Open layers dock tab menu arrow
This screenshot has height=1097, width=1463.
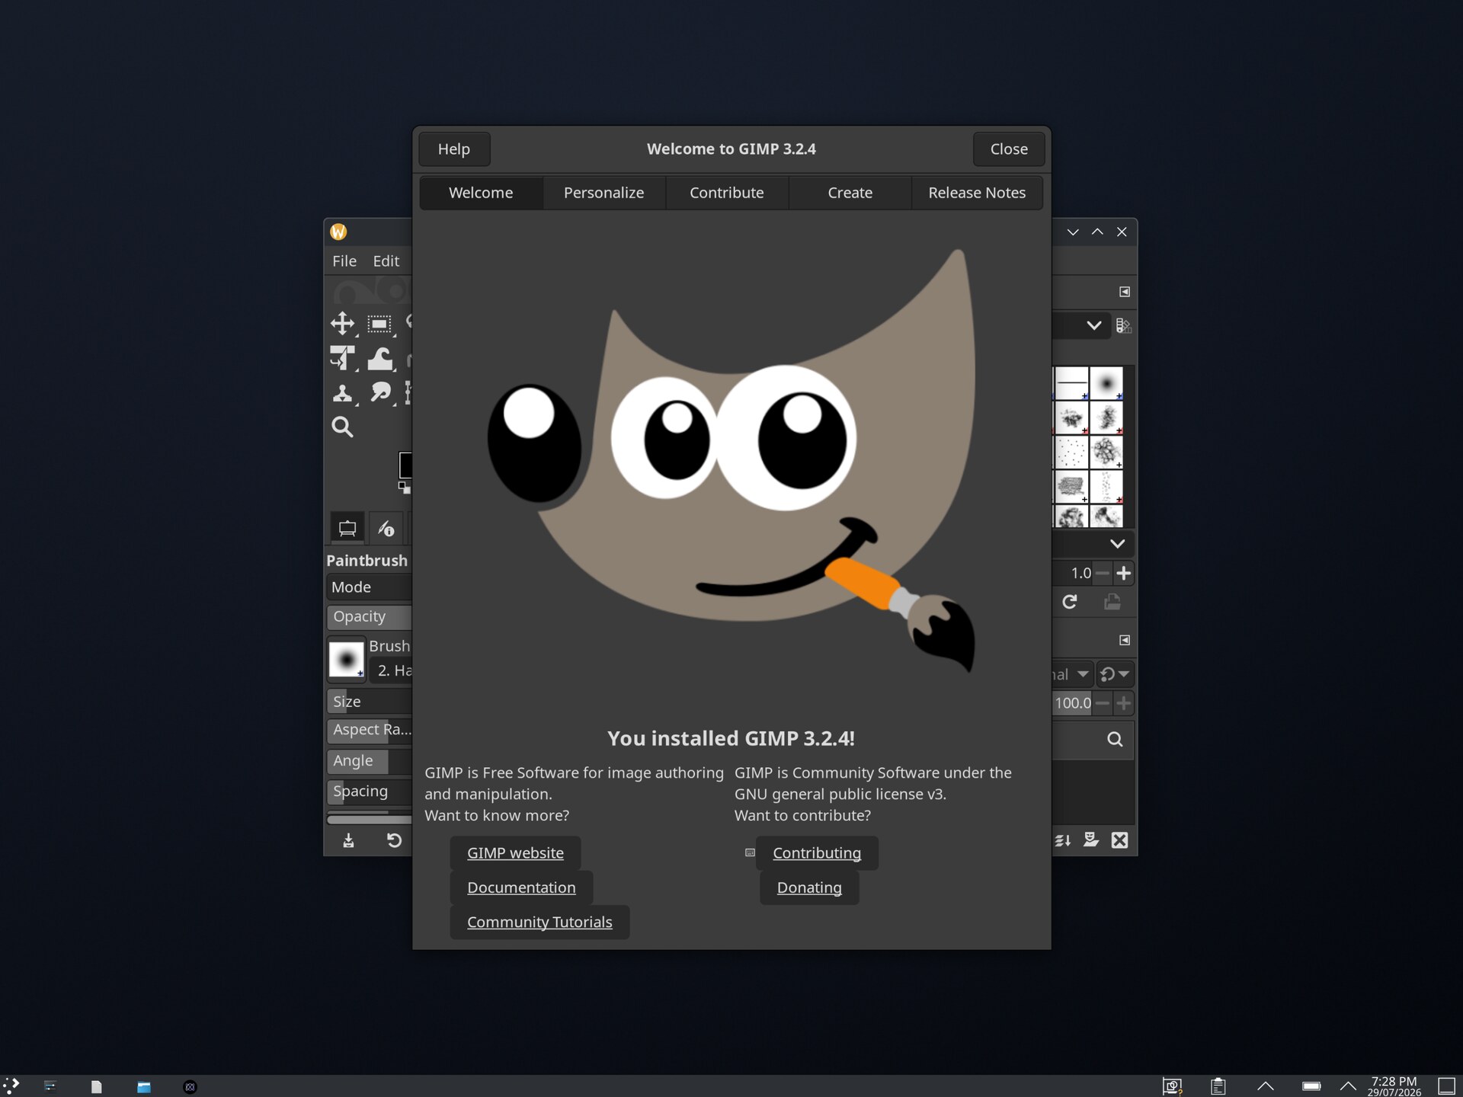[x=1125, y=640]
